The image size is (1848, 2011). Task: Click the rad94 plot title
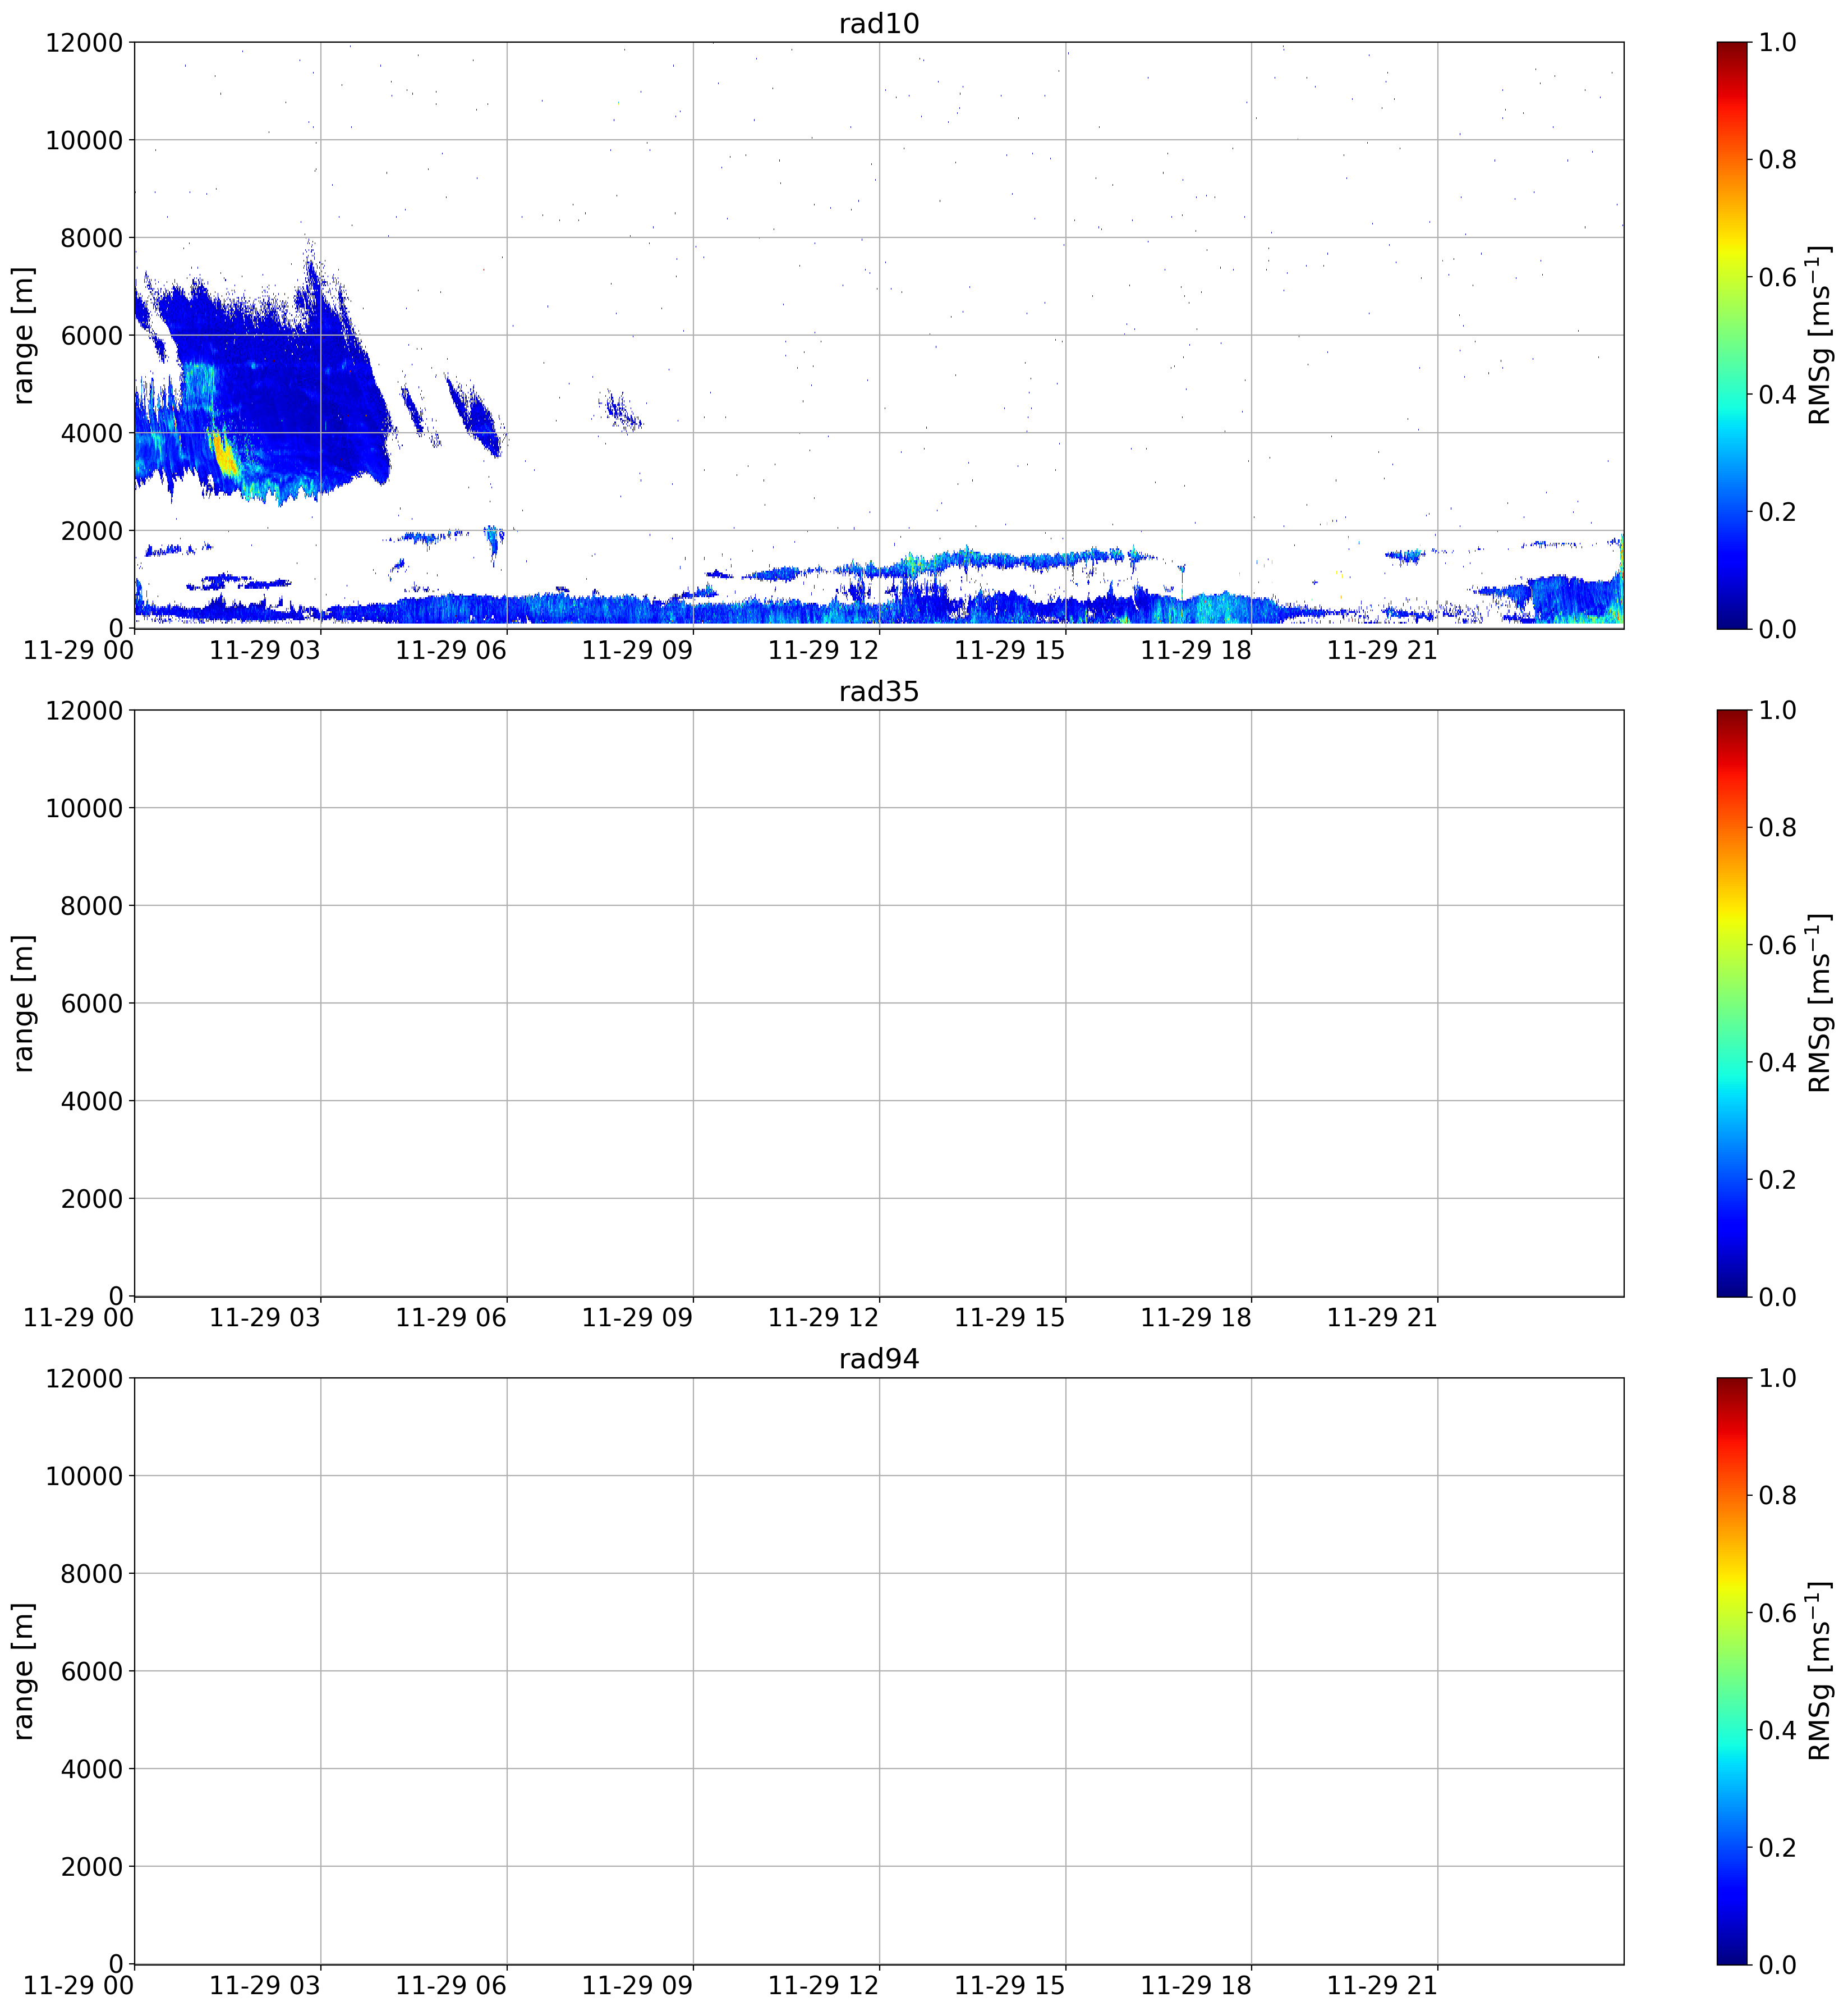pos(878,1359)
